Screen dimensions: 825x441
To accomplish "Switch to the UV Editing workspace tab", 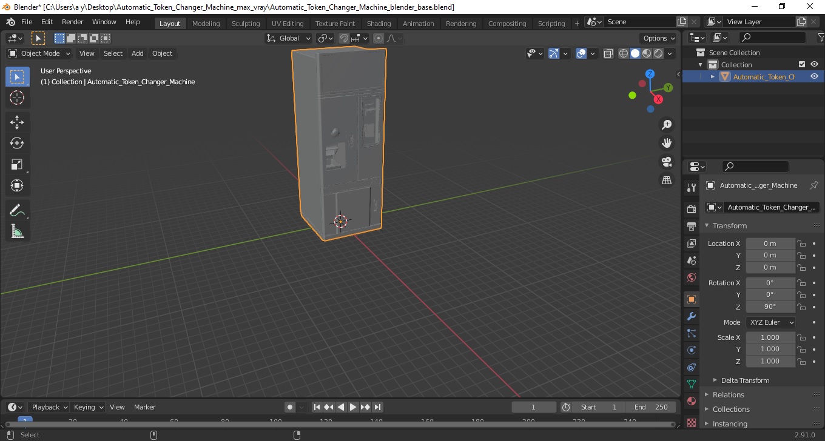I will (x=288, y=24).
